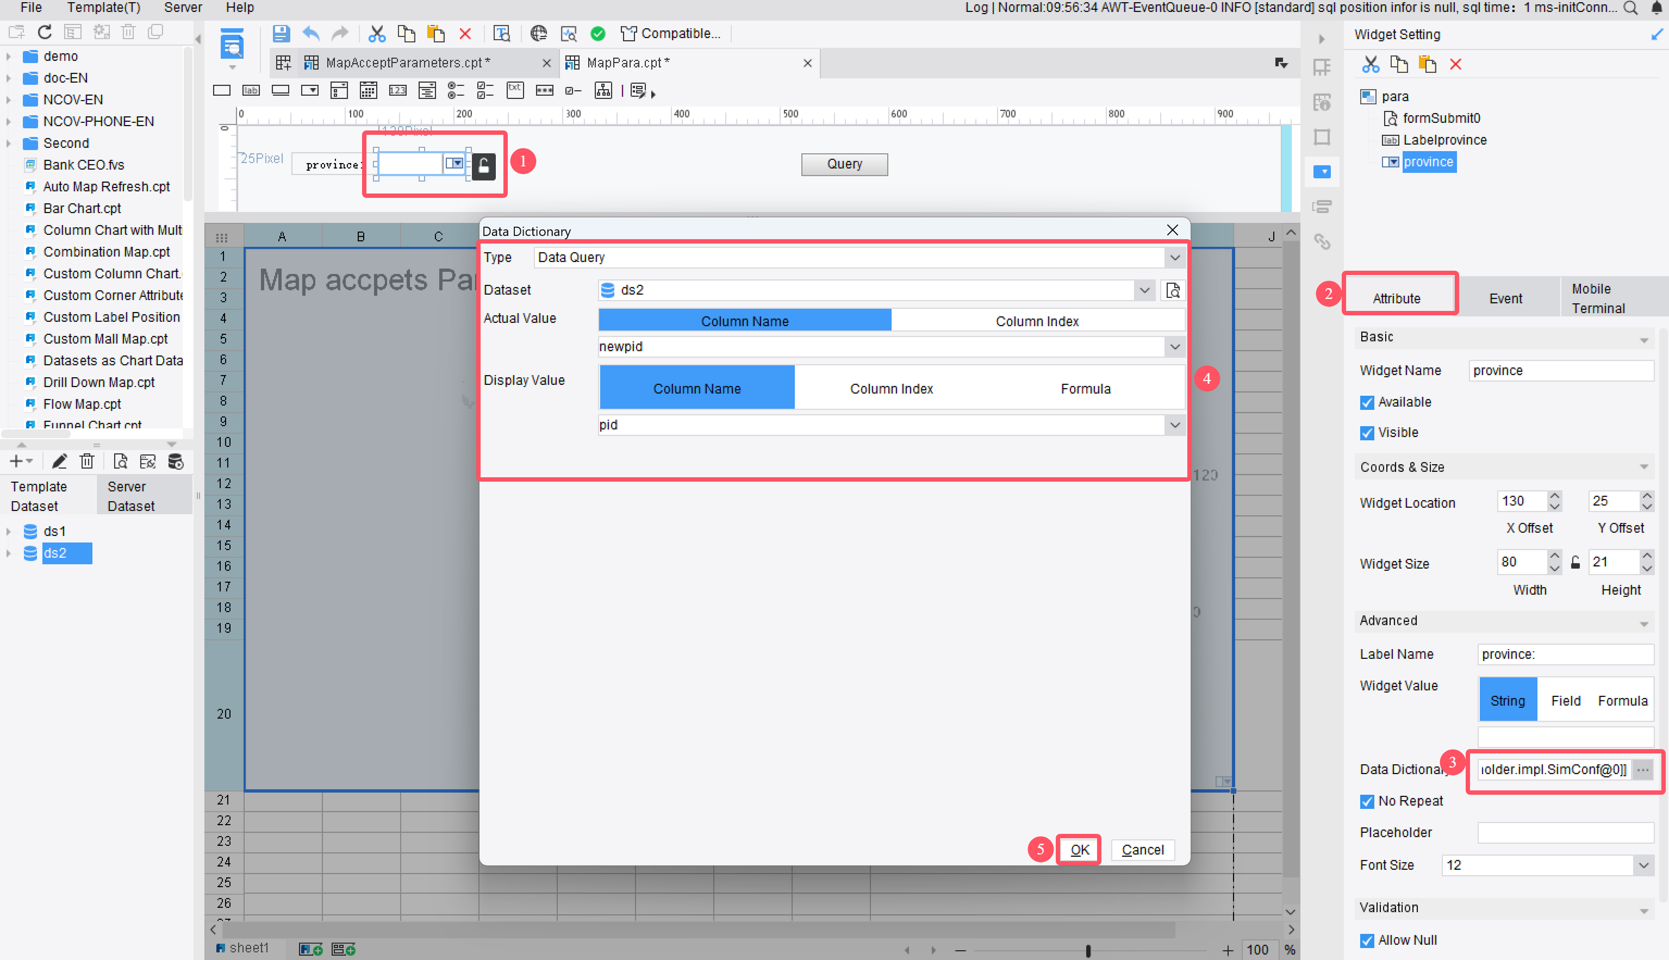Open the Template(T) menu
The height and width of the screenshot is (960, 1669).
click(x=103, y=7)
